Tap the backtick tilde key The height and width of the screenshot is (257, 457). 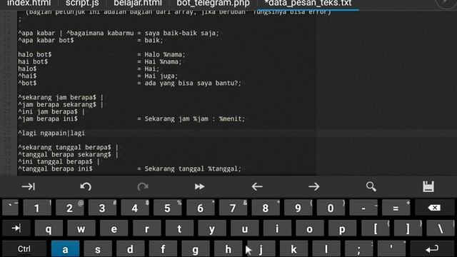tap(10, 208)
